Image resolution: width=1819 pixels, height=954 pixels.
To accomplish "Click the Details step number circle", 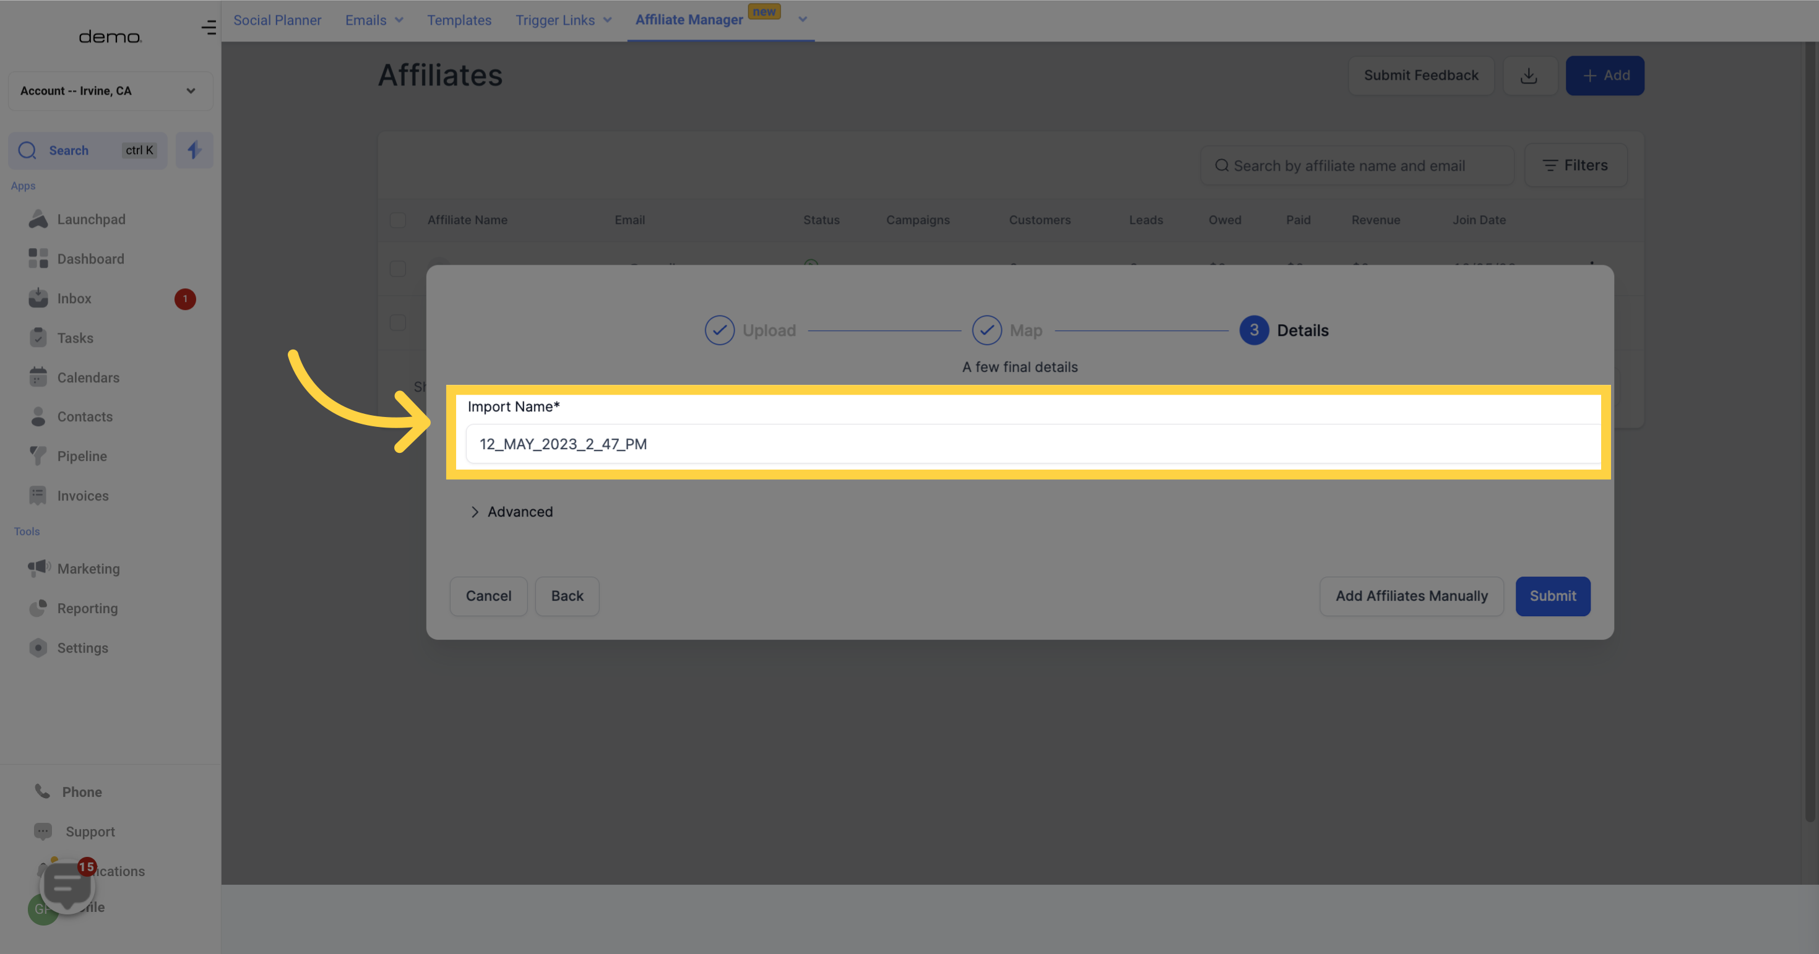I will tap(1254, 330).
